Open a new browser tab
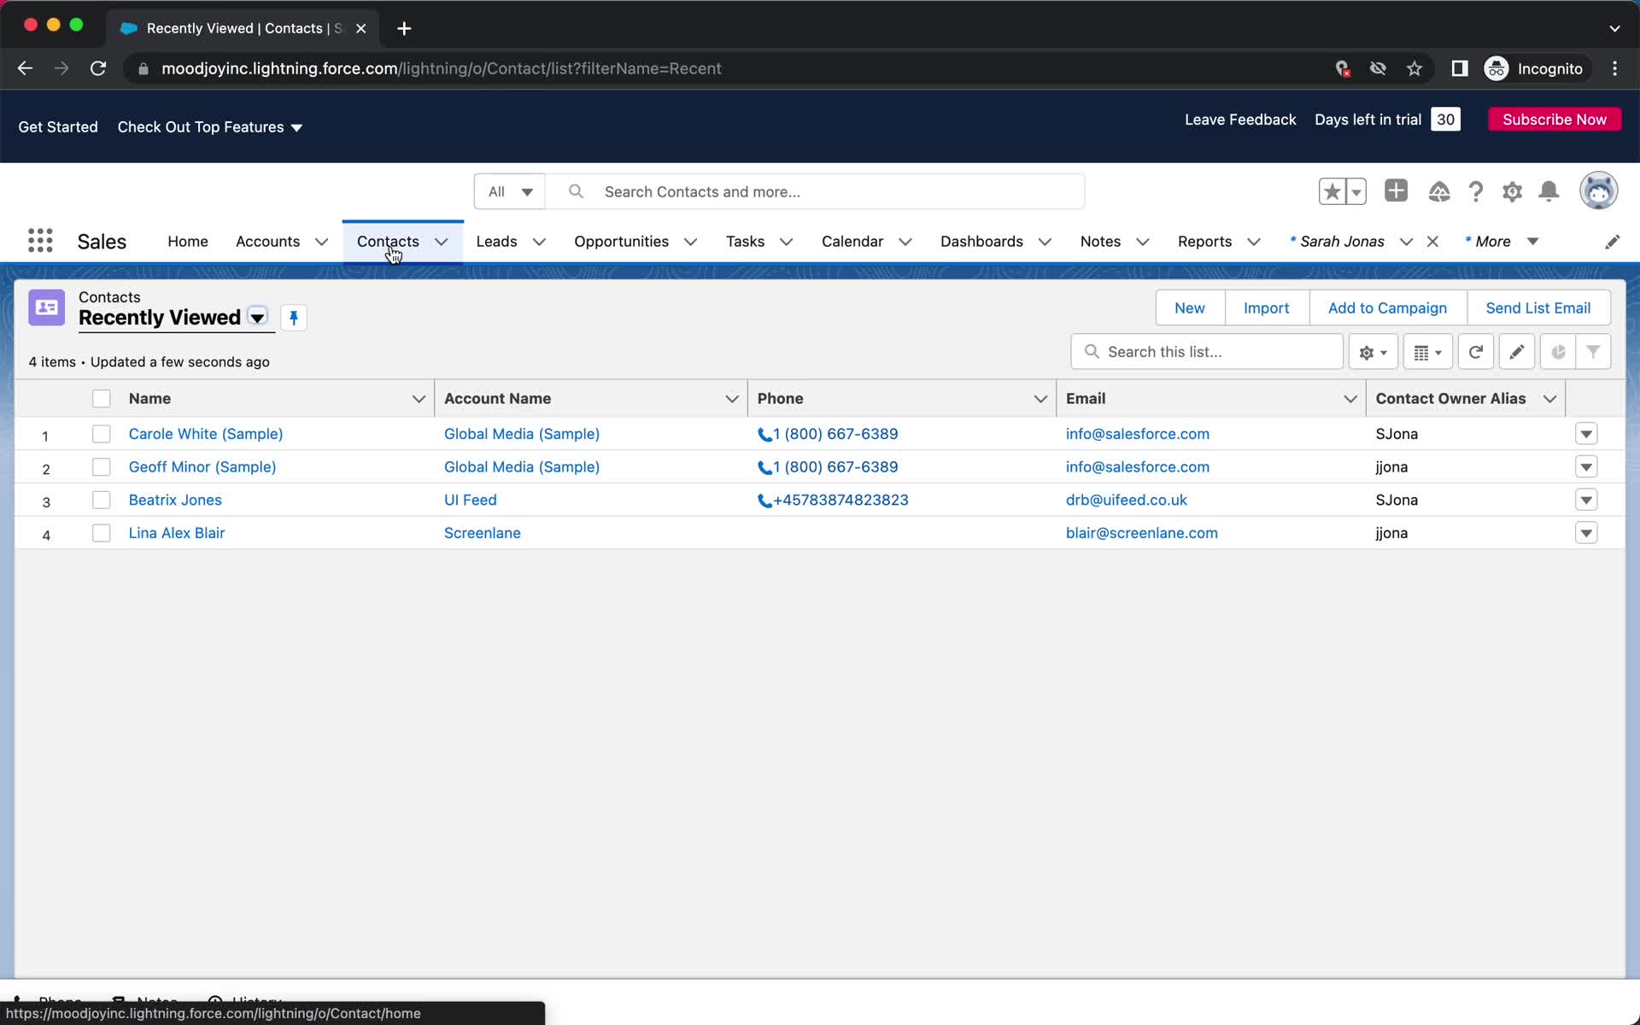 [x=404, y=28]
